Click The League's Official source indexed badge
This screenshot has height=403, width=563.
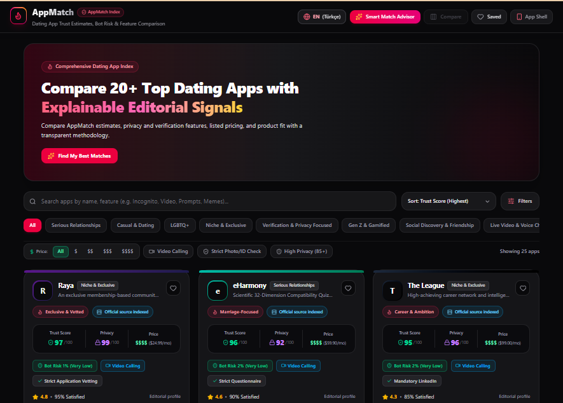(x=473, y=312)
